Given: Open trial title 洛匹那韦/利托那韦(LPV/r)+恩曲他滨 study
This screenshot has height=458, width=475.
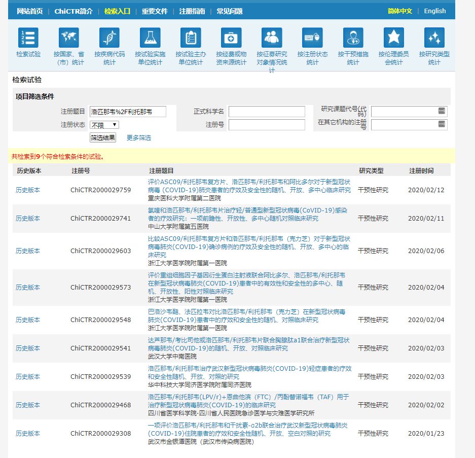Looking at the screenshot, I should tap(248, 401).
